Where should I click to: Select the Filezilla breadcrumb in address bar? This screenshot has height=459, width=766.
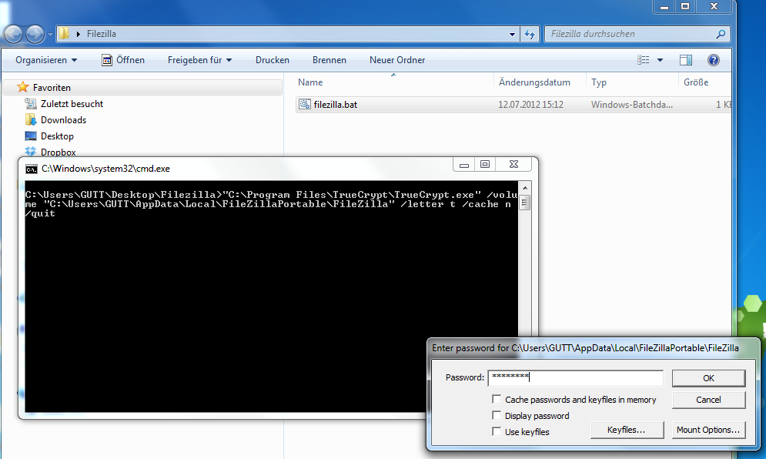101,34
